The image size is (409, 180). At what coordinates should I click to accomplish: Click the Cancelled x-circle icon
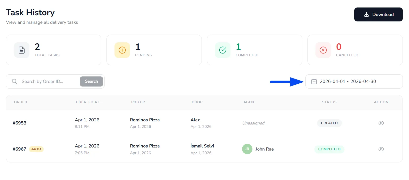(x=323, y=50)
